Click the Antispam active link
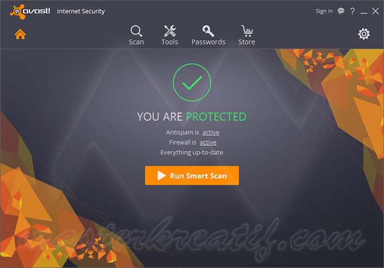Image resolution: width=384 pixels, height=268 pixels. pos(211,133)
